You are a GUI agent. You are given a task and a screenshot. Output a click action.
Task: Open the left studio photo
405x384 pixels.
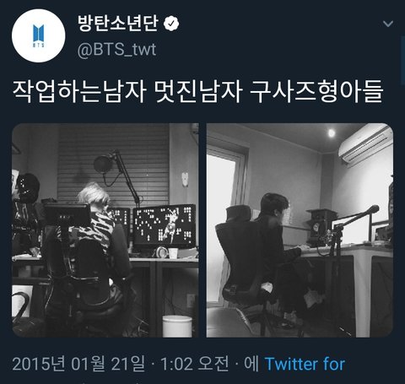(105, 230)
